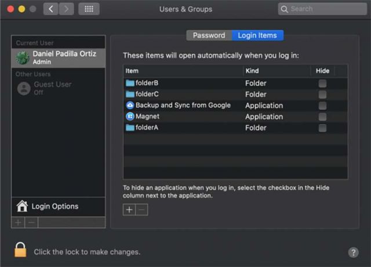Sort list by the Kind column header
The width and height of the screenshot is (371, 267).
277,71
